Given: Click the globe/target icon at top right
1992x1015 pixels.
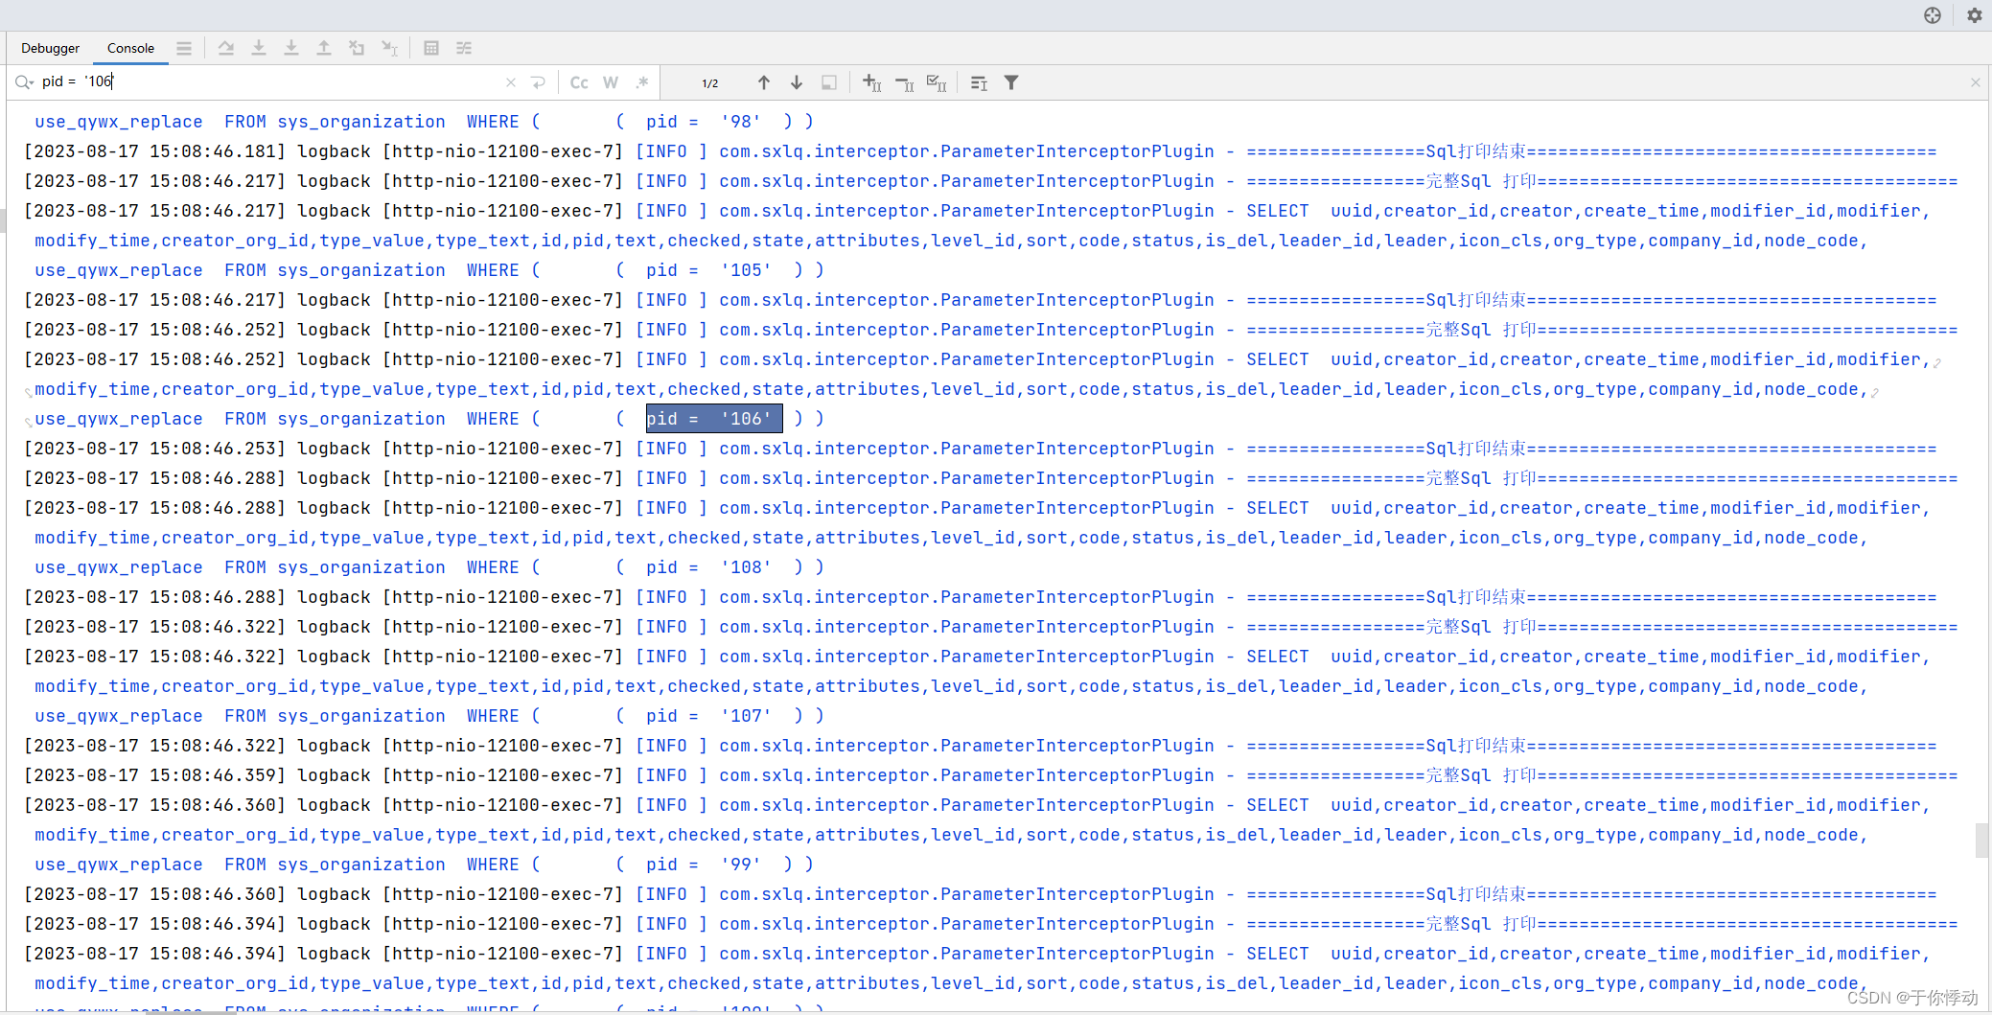Looking at the screenshot, I should (1933, 15).
